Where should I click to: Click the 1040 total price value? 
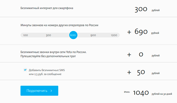(x=141, y=93)
